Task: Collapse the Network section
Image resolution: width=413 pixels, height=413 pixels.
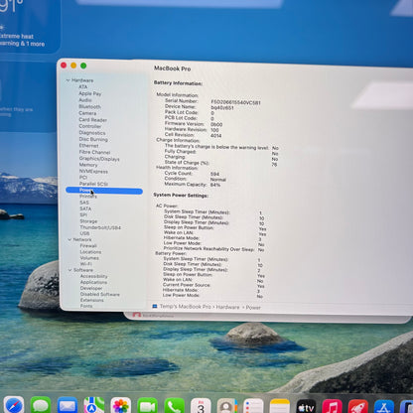Action: [x=69, y=239]
